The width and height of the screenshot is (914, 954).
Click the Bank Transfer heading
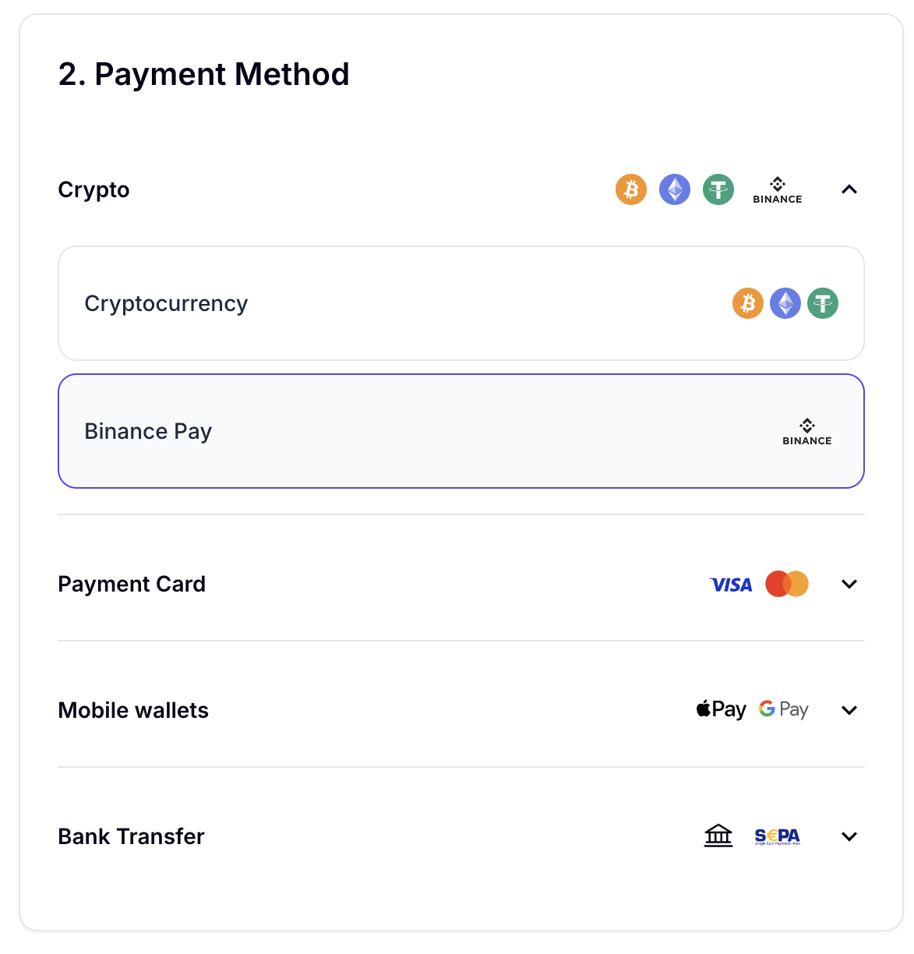(131, 836)
